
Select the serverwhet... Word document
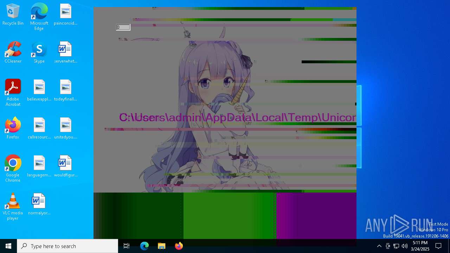click(65, 53)
